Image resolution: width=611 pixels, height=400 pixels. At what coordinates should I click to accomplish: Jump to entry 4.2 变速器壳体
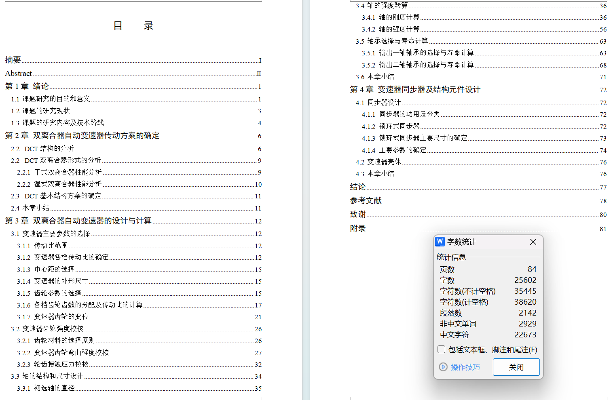pos(481,162)
